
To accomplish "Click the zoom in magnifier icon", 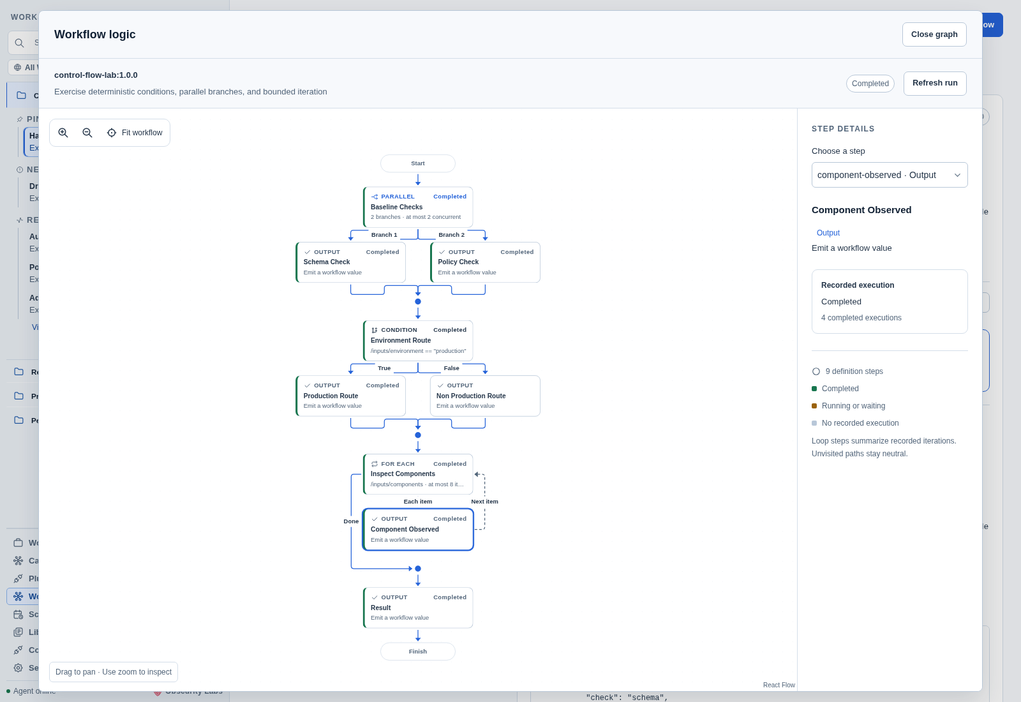I will pos(63,133).
